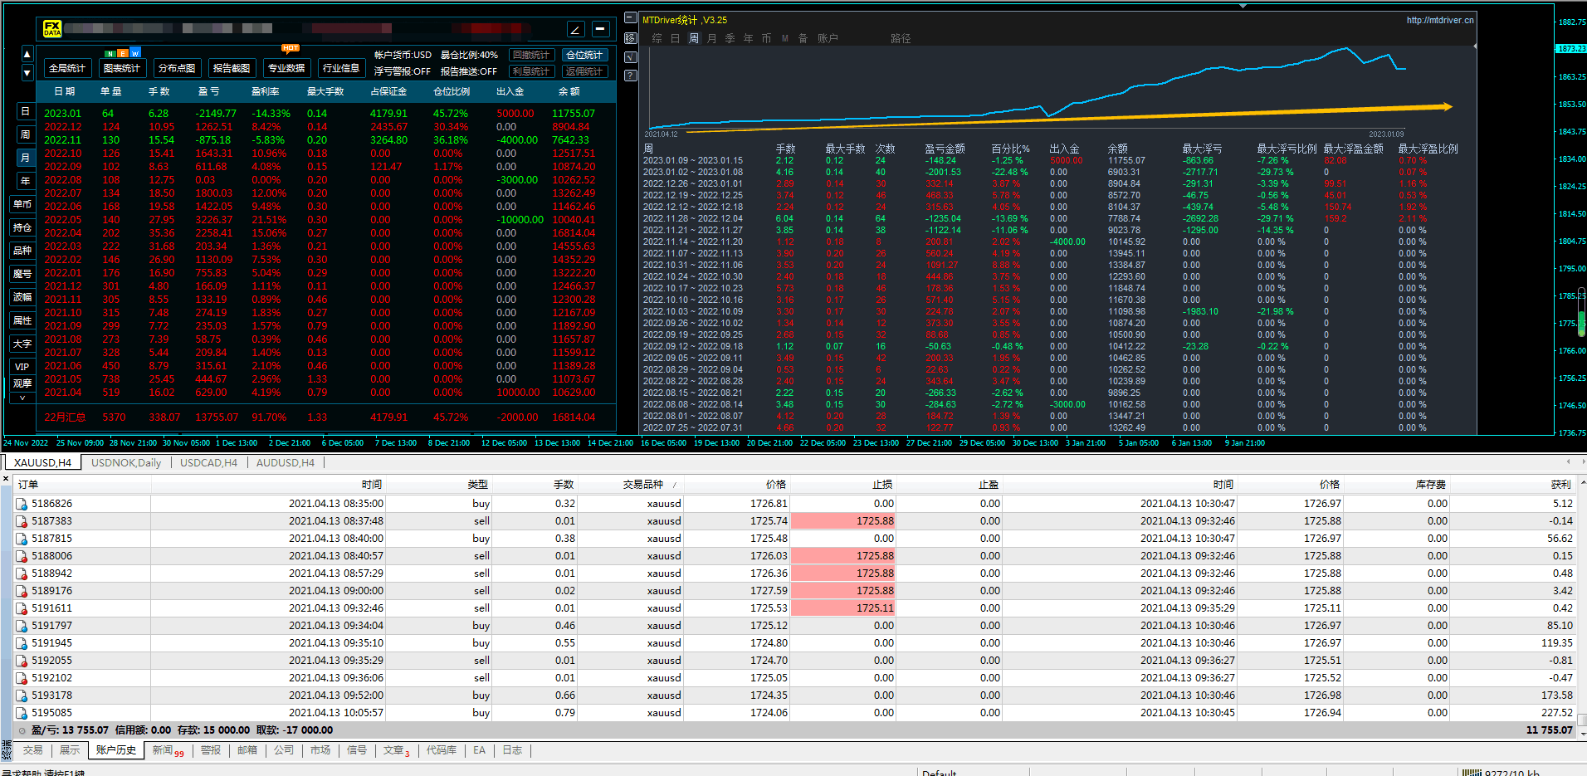
Task: Select 日 daily view in FX sidebar
Action: pos(25,111)
